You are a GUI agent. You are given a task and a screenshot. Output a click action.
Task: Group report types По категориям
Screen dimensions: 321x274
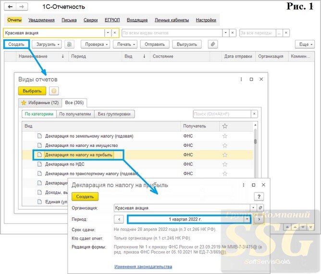[x=39, y=114]
